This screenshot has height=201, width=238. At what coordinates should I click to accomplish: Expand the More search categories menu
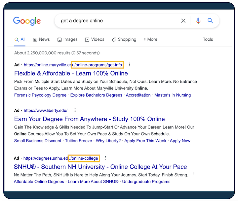151,39
